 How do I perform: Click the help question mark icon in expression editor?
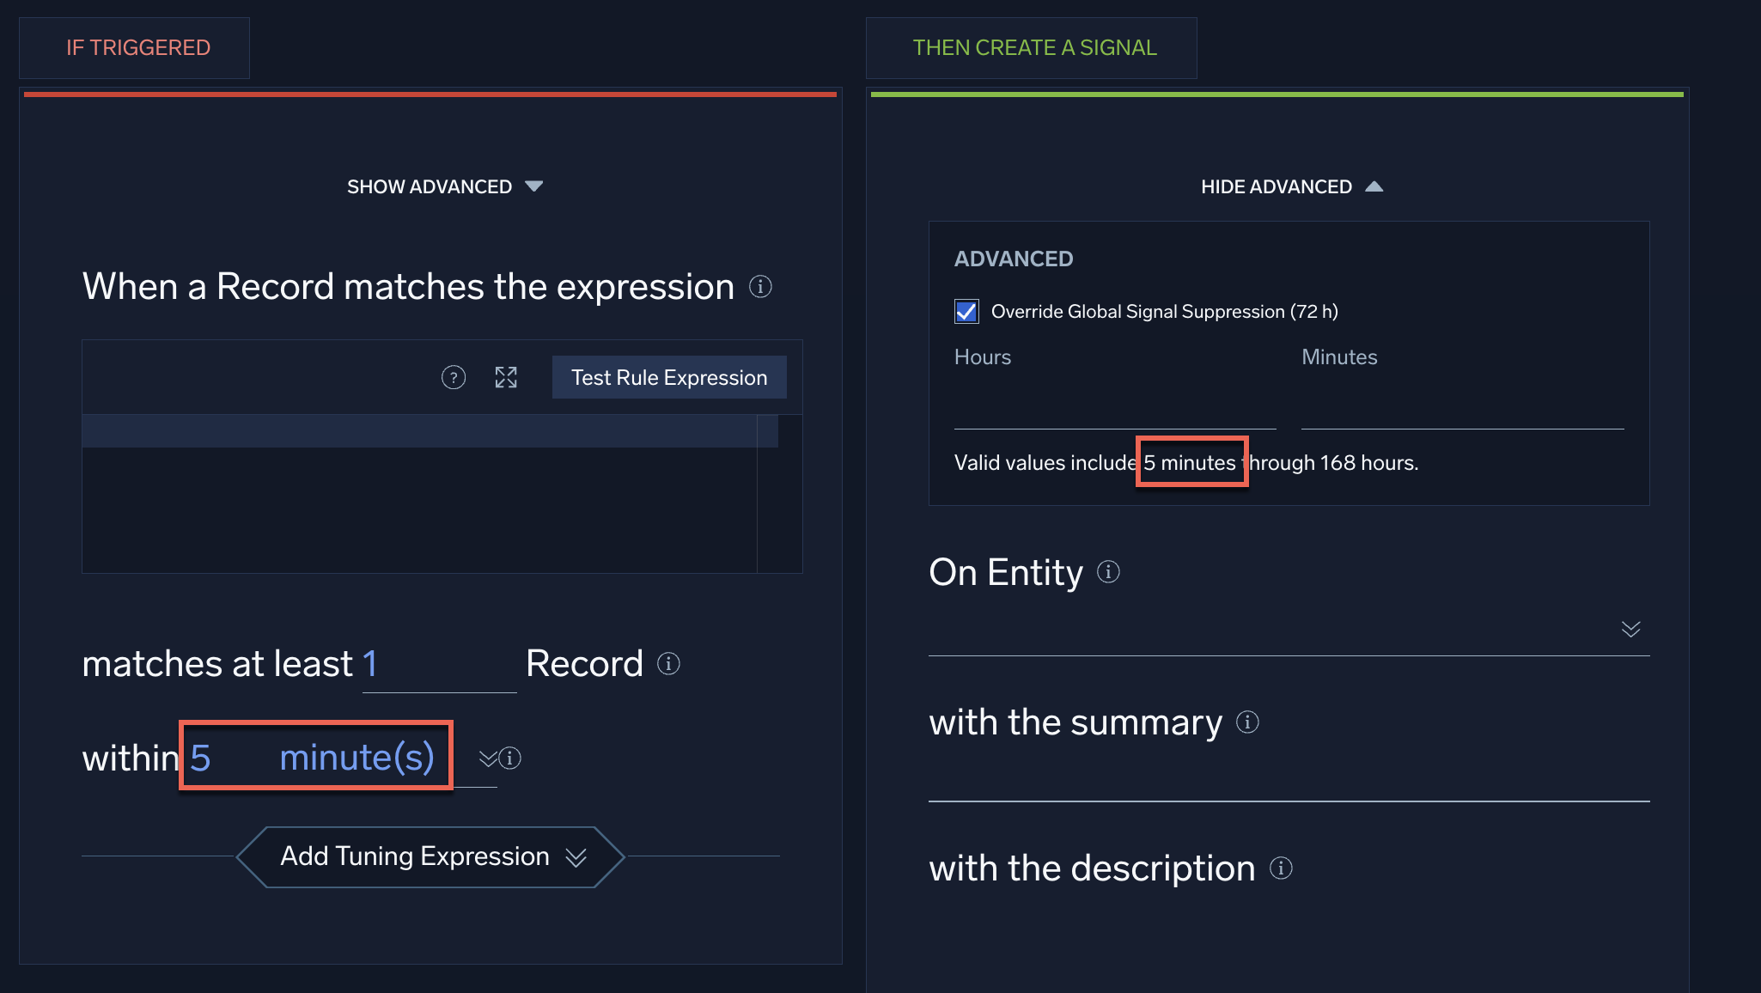454,377
